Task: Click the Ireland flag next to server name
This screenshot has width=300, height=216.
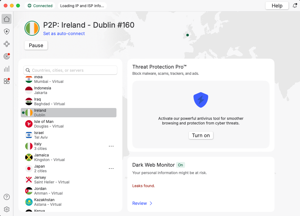Action: coord(32,28)
